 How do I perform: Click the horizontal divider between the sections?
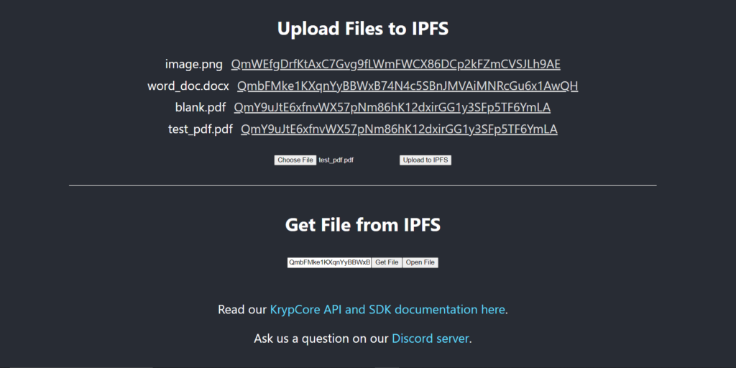(363, 185)
